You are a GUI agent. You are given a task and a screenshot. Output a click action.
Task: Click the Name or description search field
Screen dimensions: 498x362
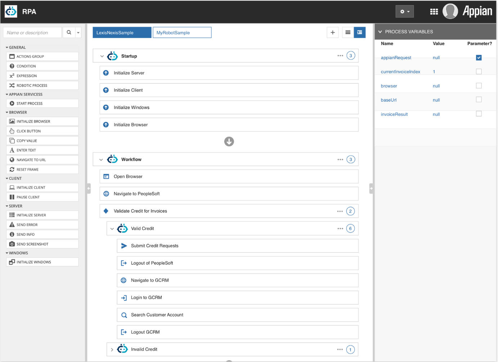(x=32, y=32)
